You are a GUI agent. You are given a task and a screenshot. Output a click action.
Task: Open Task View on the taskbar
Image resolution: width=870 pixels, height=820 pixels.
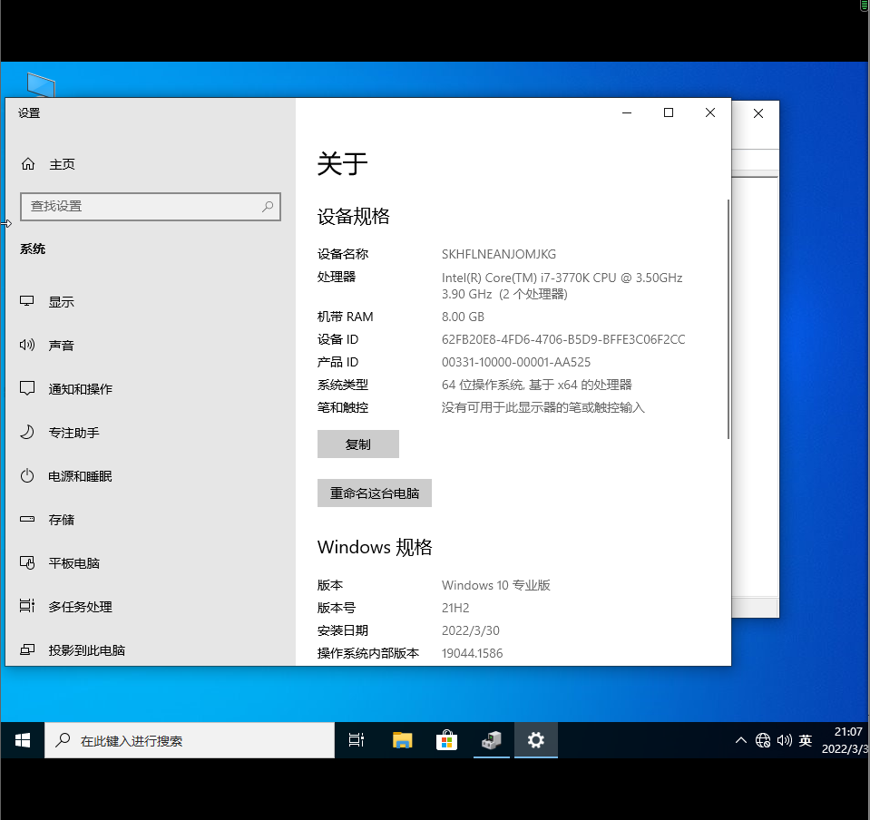tap(357, 740)
